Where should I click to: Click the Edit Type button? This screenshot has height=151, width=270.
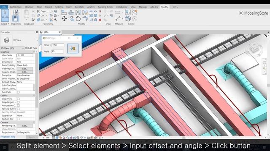click(31, 48)
